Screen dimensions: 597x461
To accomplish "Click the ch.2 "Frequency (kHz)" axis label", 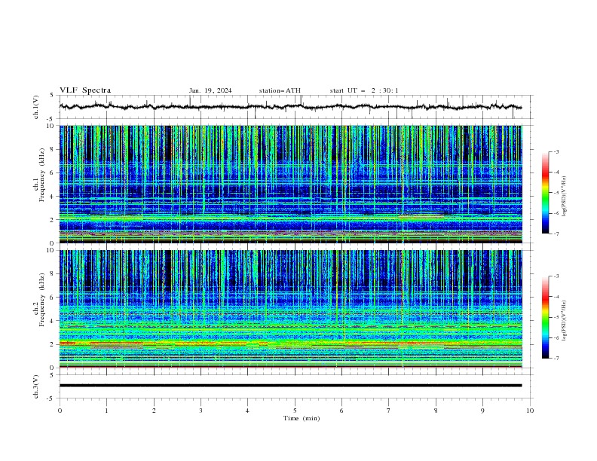I will click(41, 299).
